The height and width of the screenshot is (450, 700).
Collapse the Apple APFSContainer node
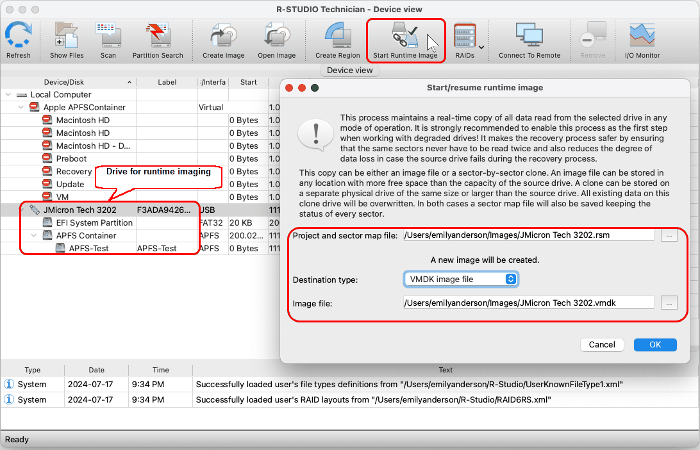(x=21, y=107)
